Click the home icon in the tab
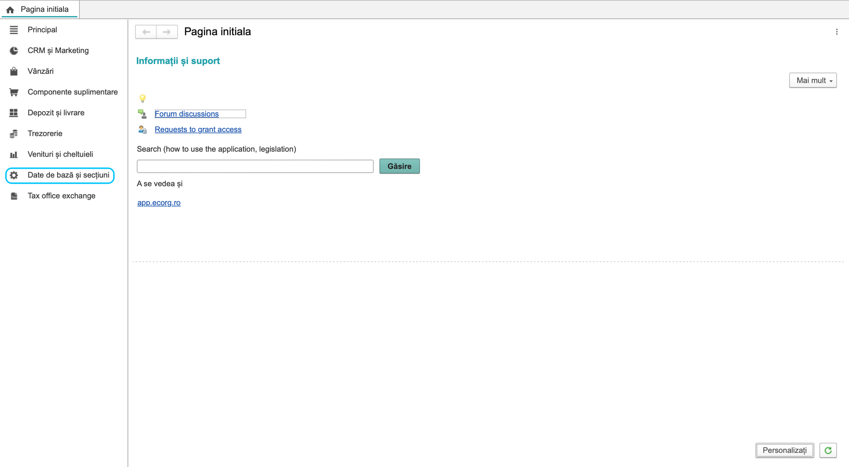This screenshot has width=849, height=467. click(10, 9)
